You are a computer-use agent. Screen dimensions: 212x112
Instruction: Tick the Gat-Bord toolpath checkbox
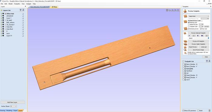[183, 71]
